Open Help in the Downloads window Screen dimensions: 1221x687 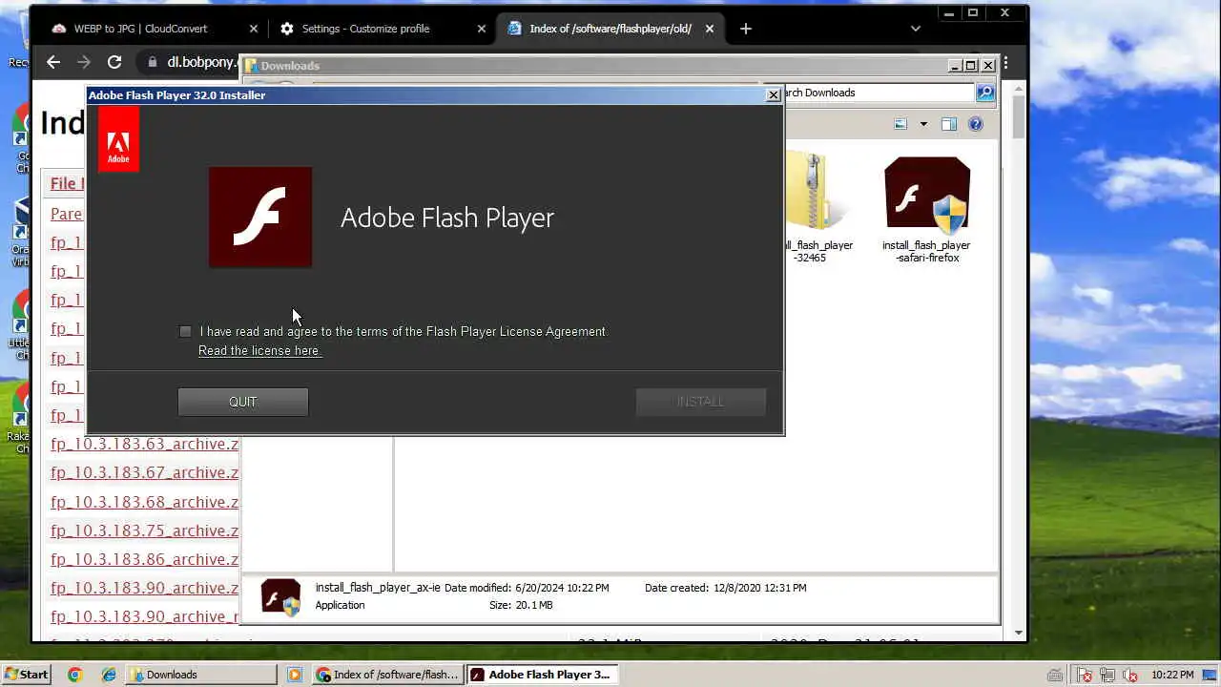coord(976,124)
